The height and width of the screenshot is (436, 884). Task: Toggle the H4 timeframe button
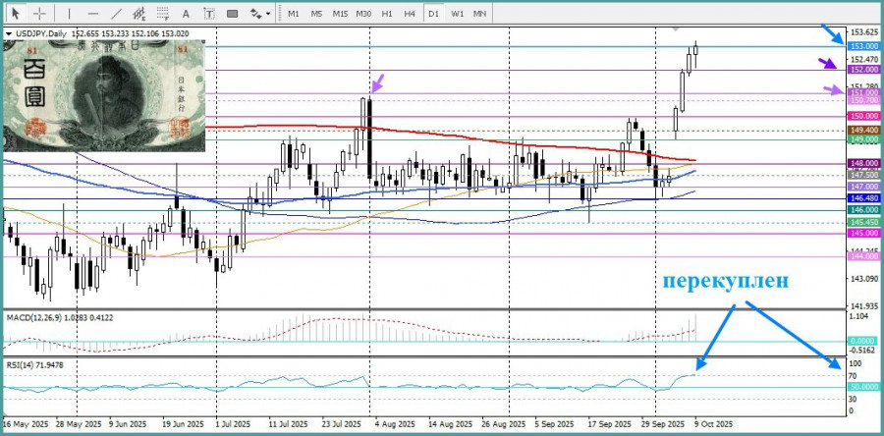pyautogui.click(x=410, y=14)
